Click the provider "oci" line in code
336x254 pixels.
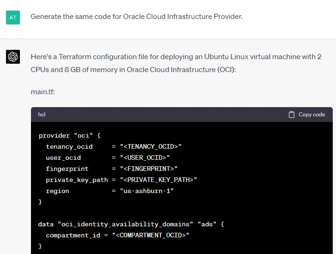point(70,136)
